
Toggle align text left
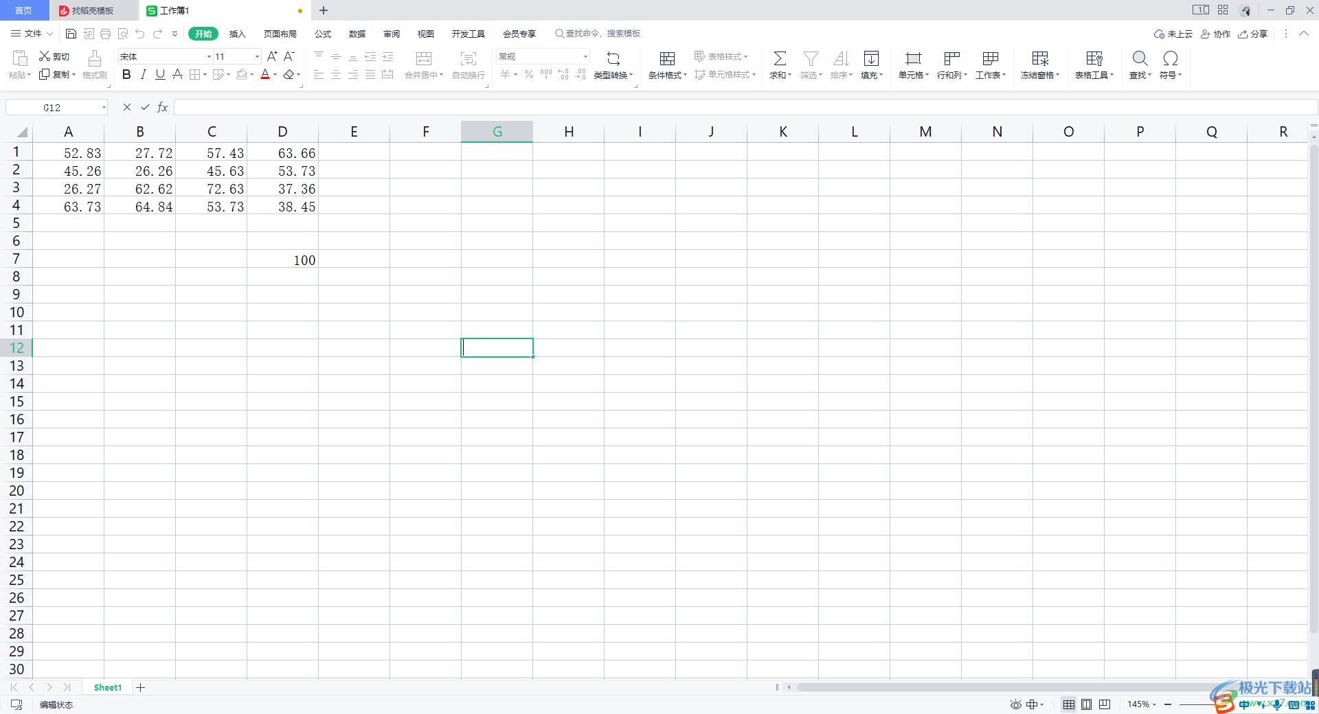[x=319, y=74]
